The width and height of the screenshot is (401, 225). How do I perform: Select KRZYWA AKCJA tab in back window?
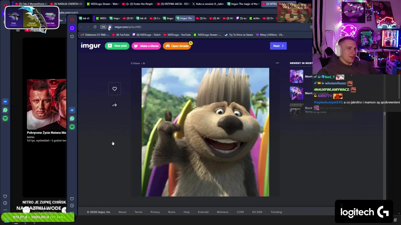click(x=173, y=4)
